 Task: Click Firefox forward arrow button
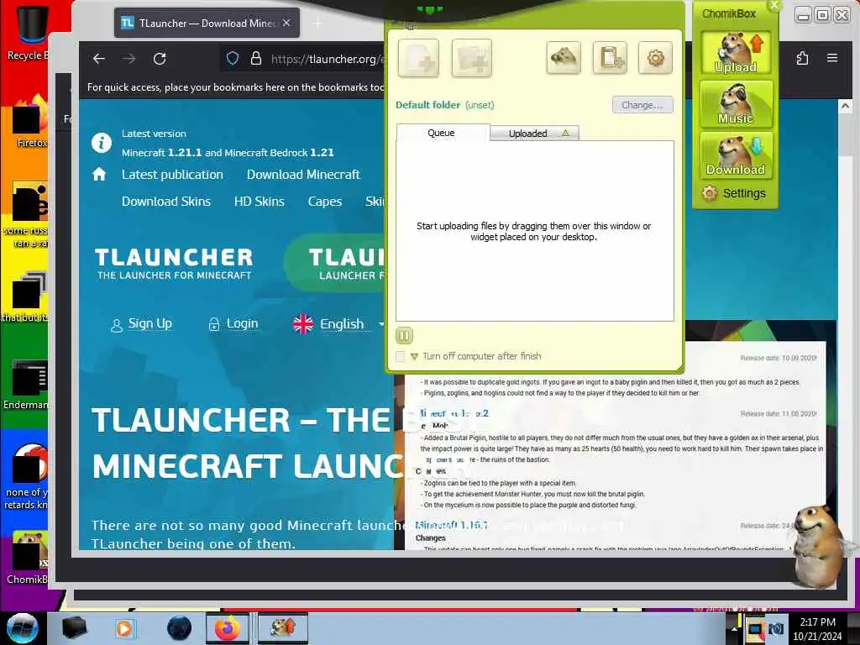pyautogui.click(x=128, y=59)
